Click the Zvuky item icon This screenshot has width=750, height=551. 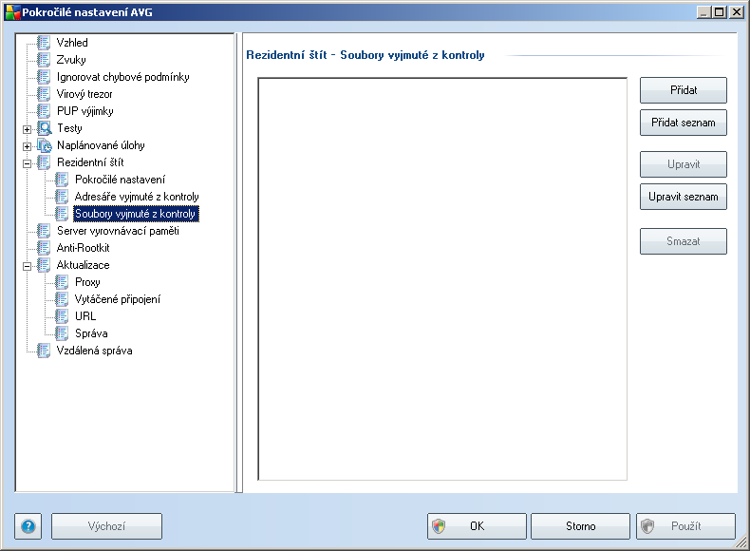pyautogui.click(x=44, y=60)
